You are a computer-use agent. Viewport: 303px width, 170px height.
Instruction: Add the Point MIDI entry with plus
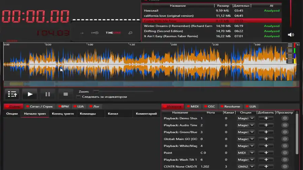click(266, 153)
